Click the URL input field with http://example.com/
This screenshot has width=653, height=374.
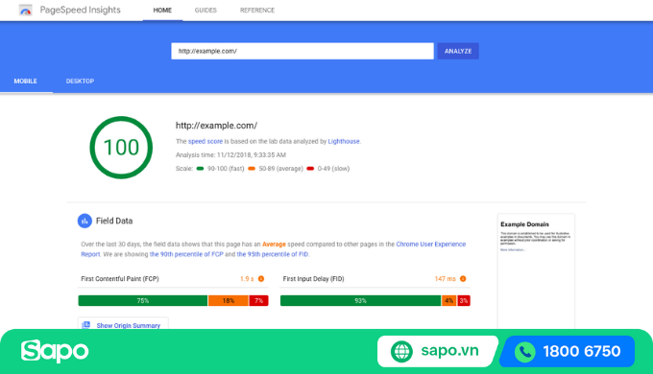click(x=302, y=51)
